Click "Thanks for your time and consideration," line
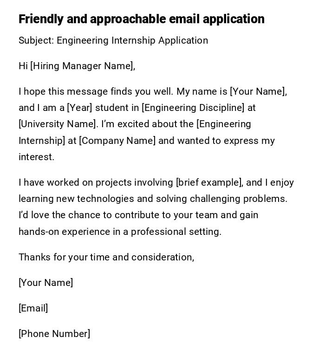 click(106, 257)
